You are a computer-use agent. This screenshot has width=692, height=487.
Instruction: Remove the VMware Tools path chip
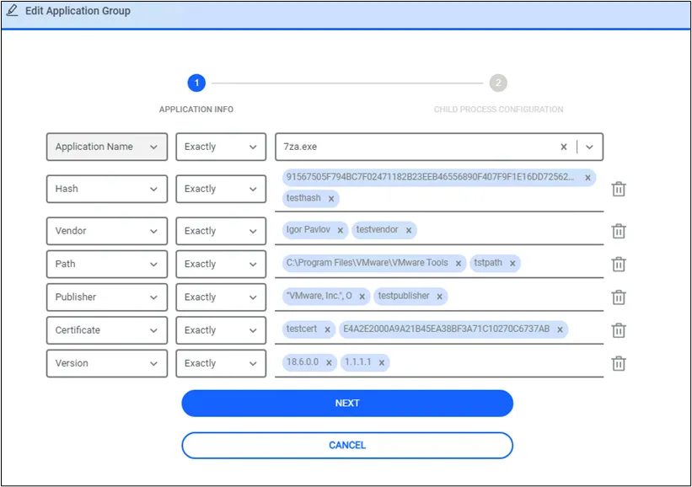point(458,264)
